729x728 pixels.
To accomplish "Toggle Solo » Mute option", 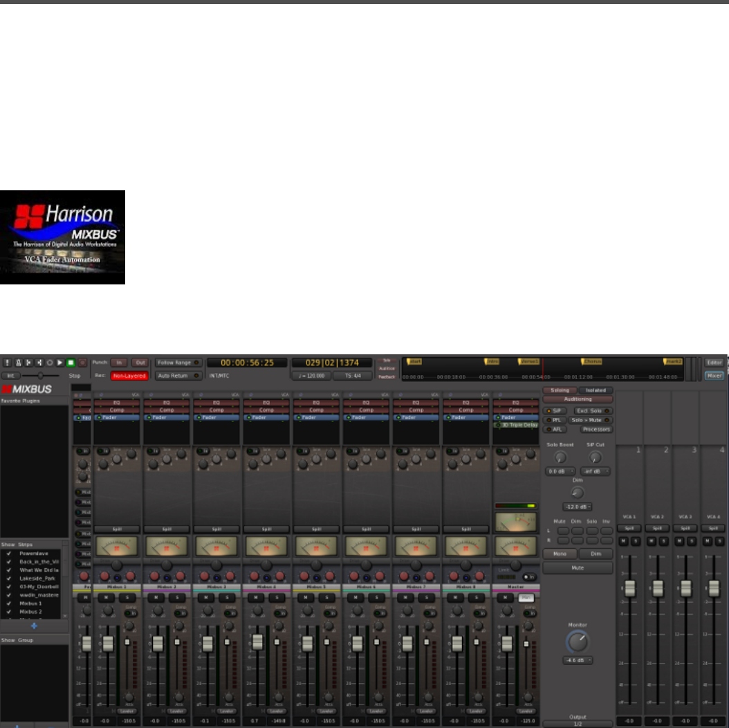I will [590, 420].
